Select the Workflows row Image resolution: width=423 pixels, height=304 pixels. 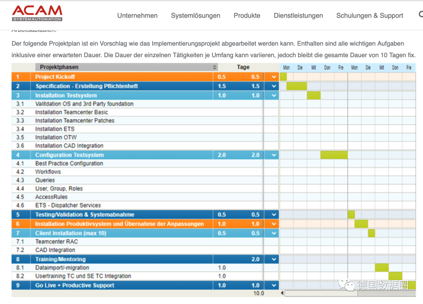point(145,172)
